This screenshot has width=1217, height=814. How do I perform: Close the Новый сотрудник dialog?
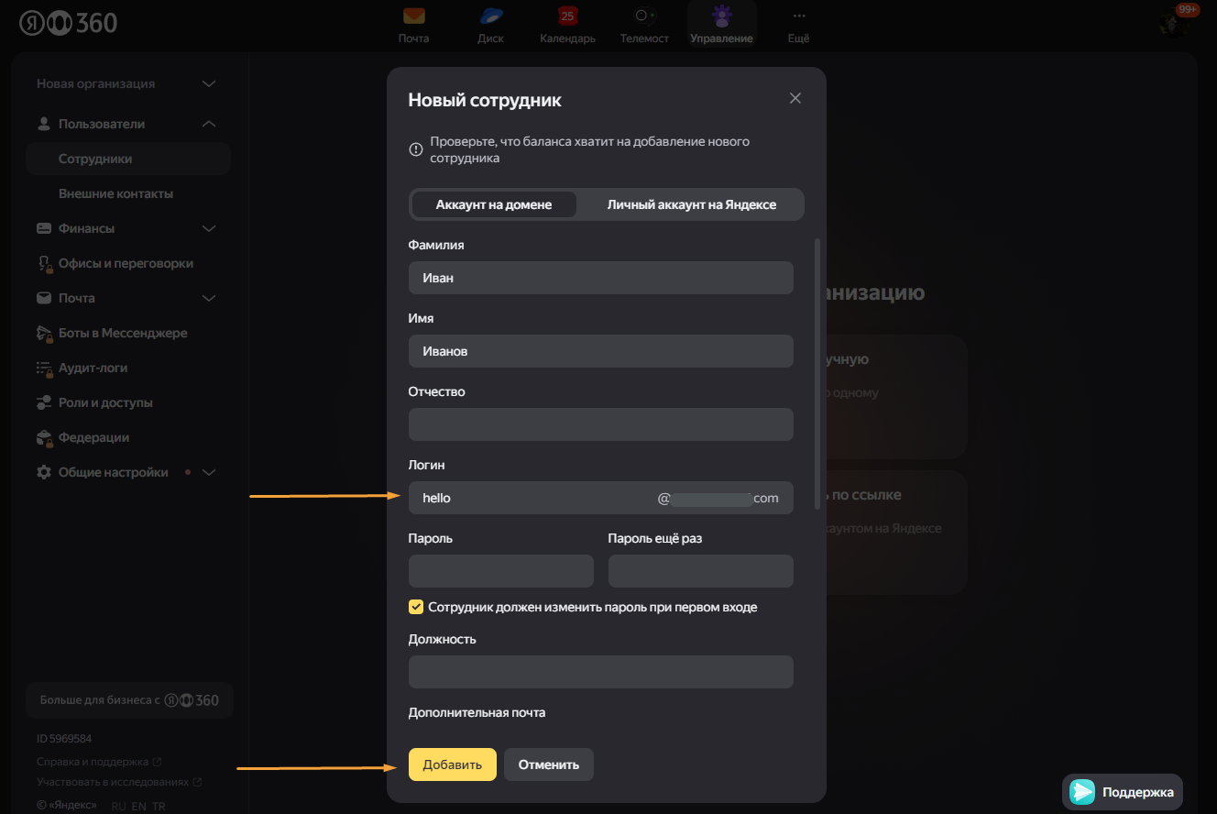click(x=795, y=98)
